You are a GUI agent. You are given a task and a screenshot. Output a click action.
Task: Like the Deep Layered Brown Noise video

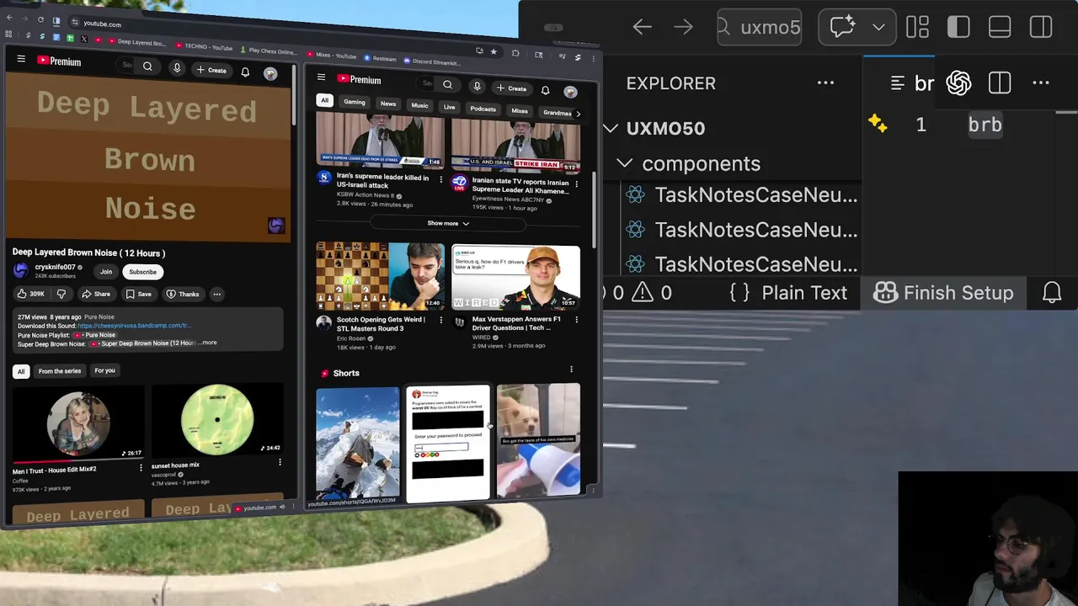(x=31, y=294)
